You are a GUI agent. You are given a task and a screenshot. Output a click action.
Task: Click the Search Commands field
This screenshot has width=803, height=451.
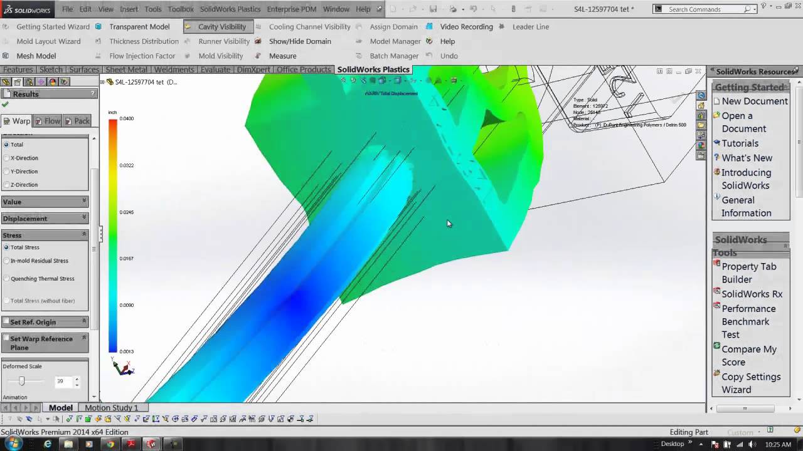(x=705, y=9)
